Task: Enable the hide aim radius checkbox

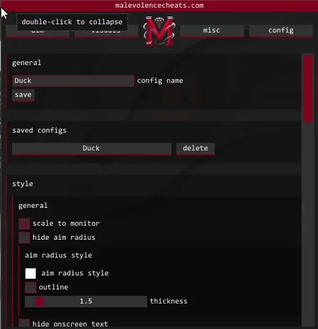Action: [24, 238]
